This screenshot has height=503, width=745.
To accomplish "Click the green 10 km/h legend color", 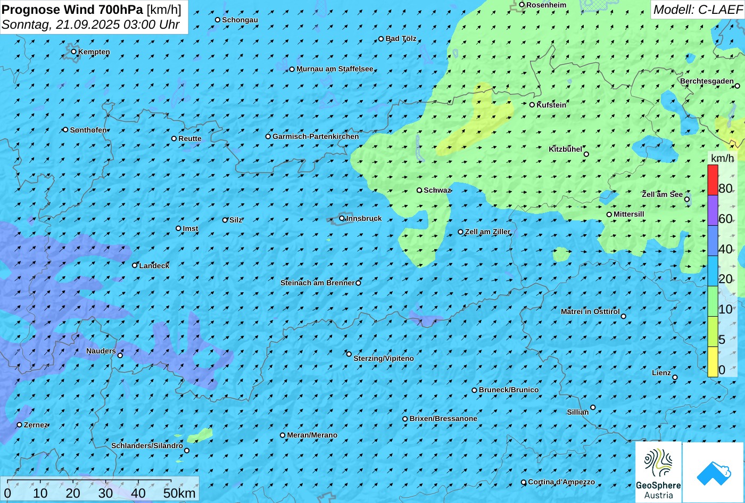I will click(713, 302).
